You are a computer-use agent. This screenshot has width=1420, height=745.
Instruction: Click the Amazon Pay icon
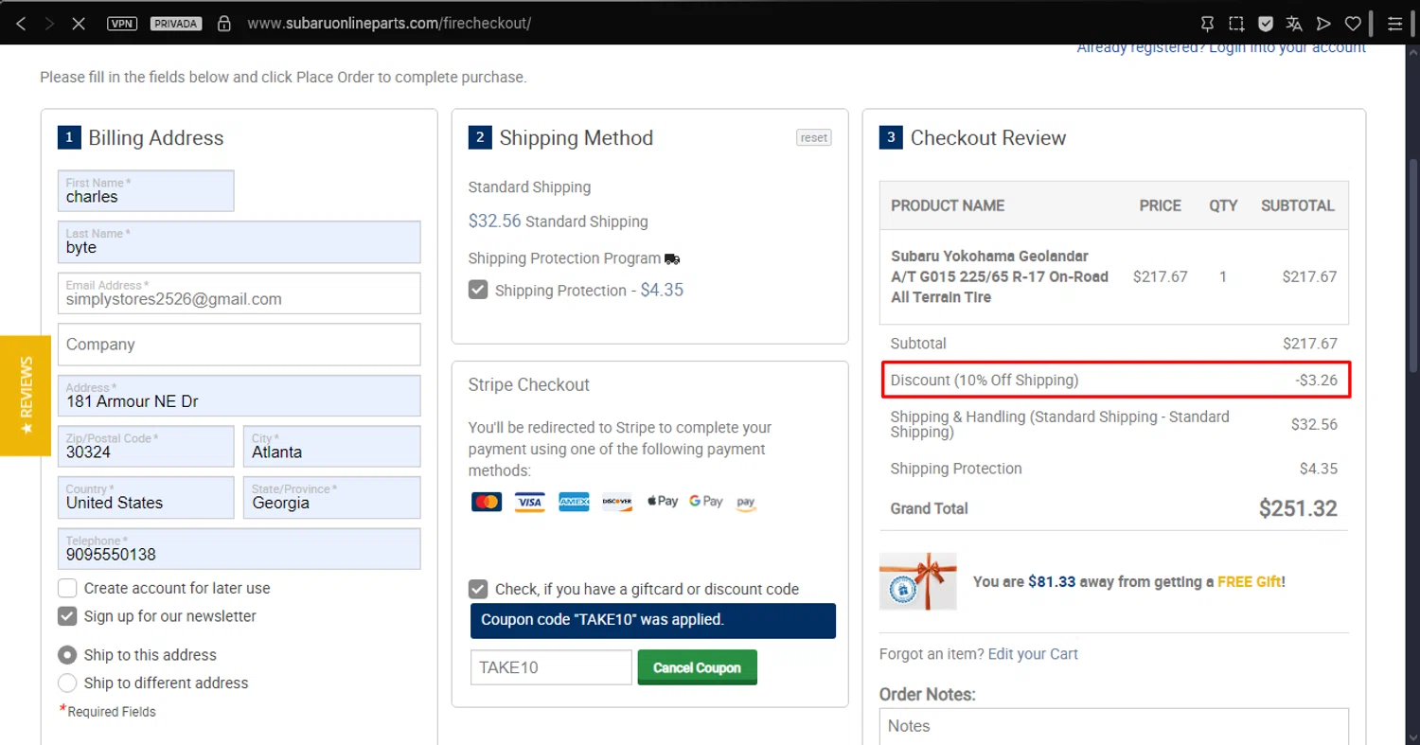[x=746, y=503]
